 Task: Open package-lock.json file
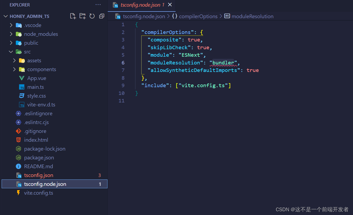pyautogui.click(x=45, y=149)
